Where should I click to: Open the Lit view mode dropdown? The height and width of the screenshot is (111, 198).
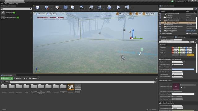49,14
